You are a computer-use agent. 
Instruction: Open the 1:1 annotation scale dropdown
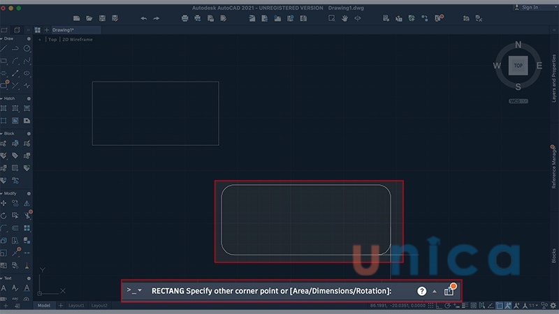pyautogui.click(x=533, y=306)
